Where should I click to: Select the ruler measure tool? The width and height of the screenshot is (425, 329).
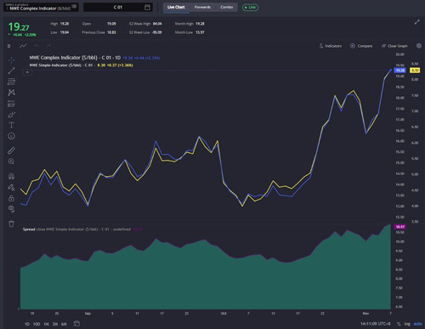pyautogui.click(x=11, y=150)
